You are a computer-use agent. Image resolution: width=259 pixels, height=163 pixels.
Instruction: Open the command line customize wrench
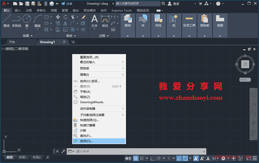64,151
